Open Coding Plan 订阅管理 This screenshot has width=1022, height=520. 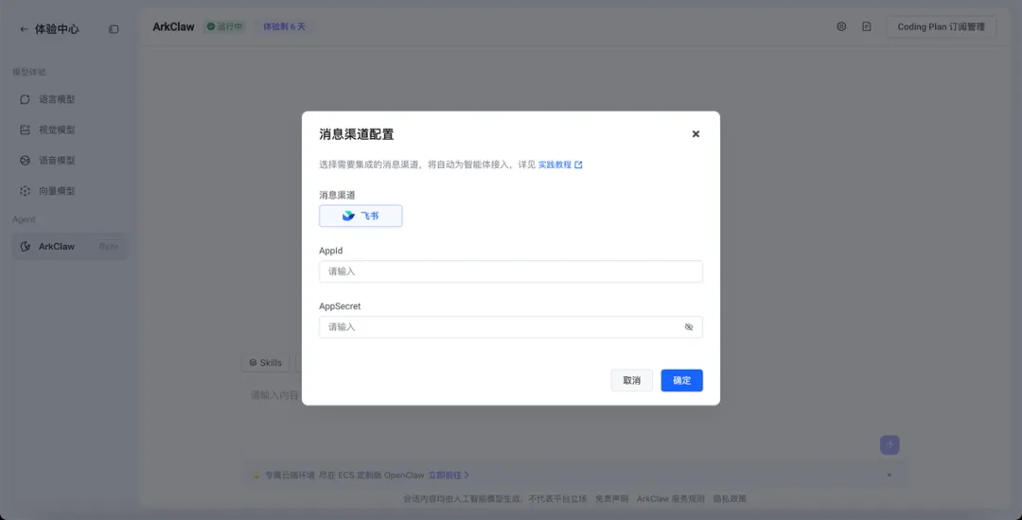(x=942, y=26)
